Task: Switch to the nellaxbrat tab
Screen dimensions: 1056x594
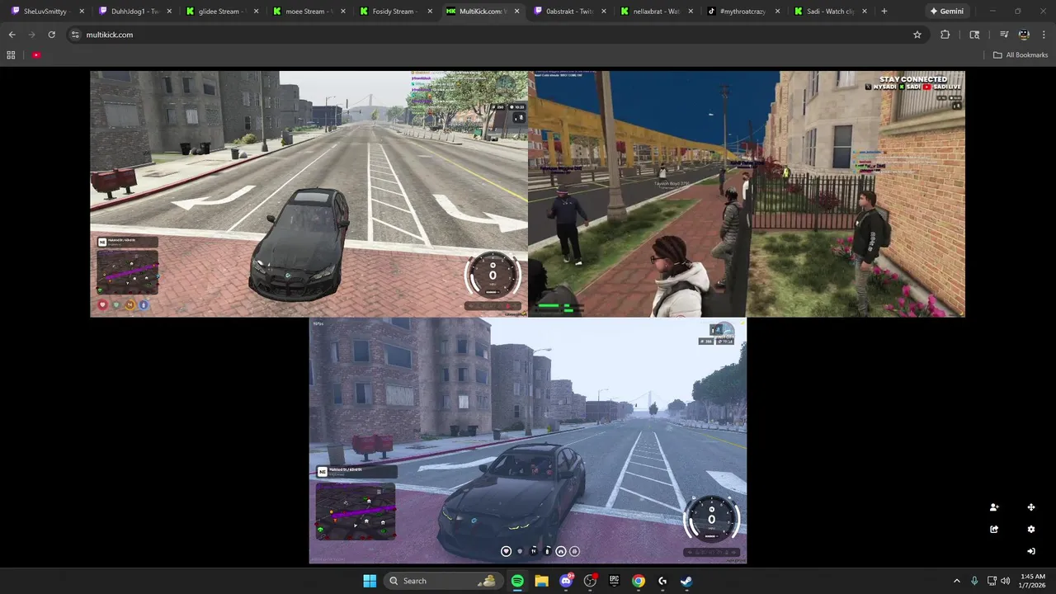Action: click(658, 12)
